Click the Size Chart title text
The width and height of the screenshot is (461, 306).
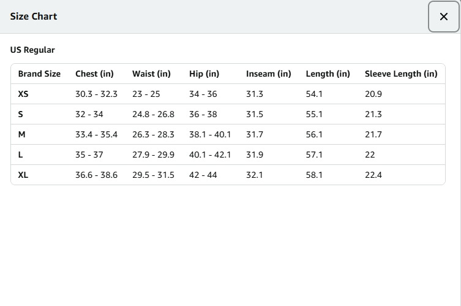coord(34,17)
